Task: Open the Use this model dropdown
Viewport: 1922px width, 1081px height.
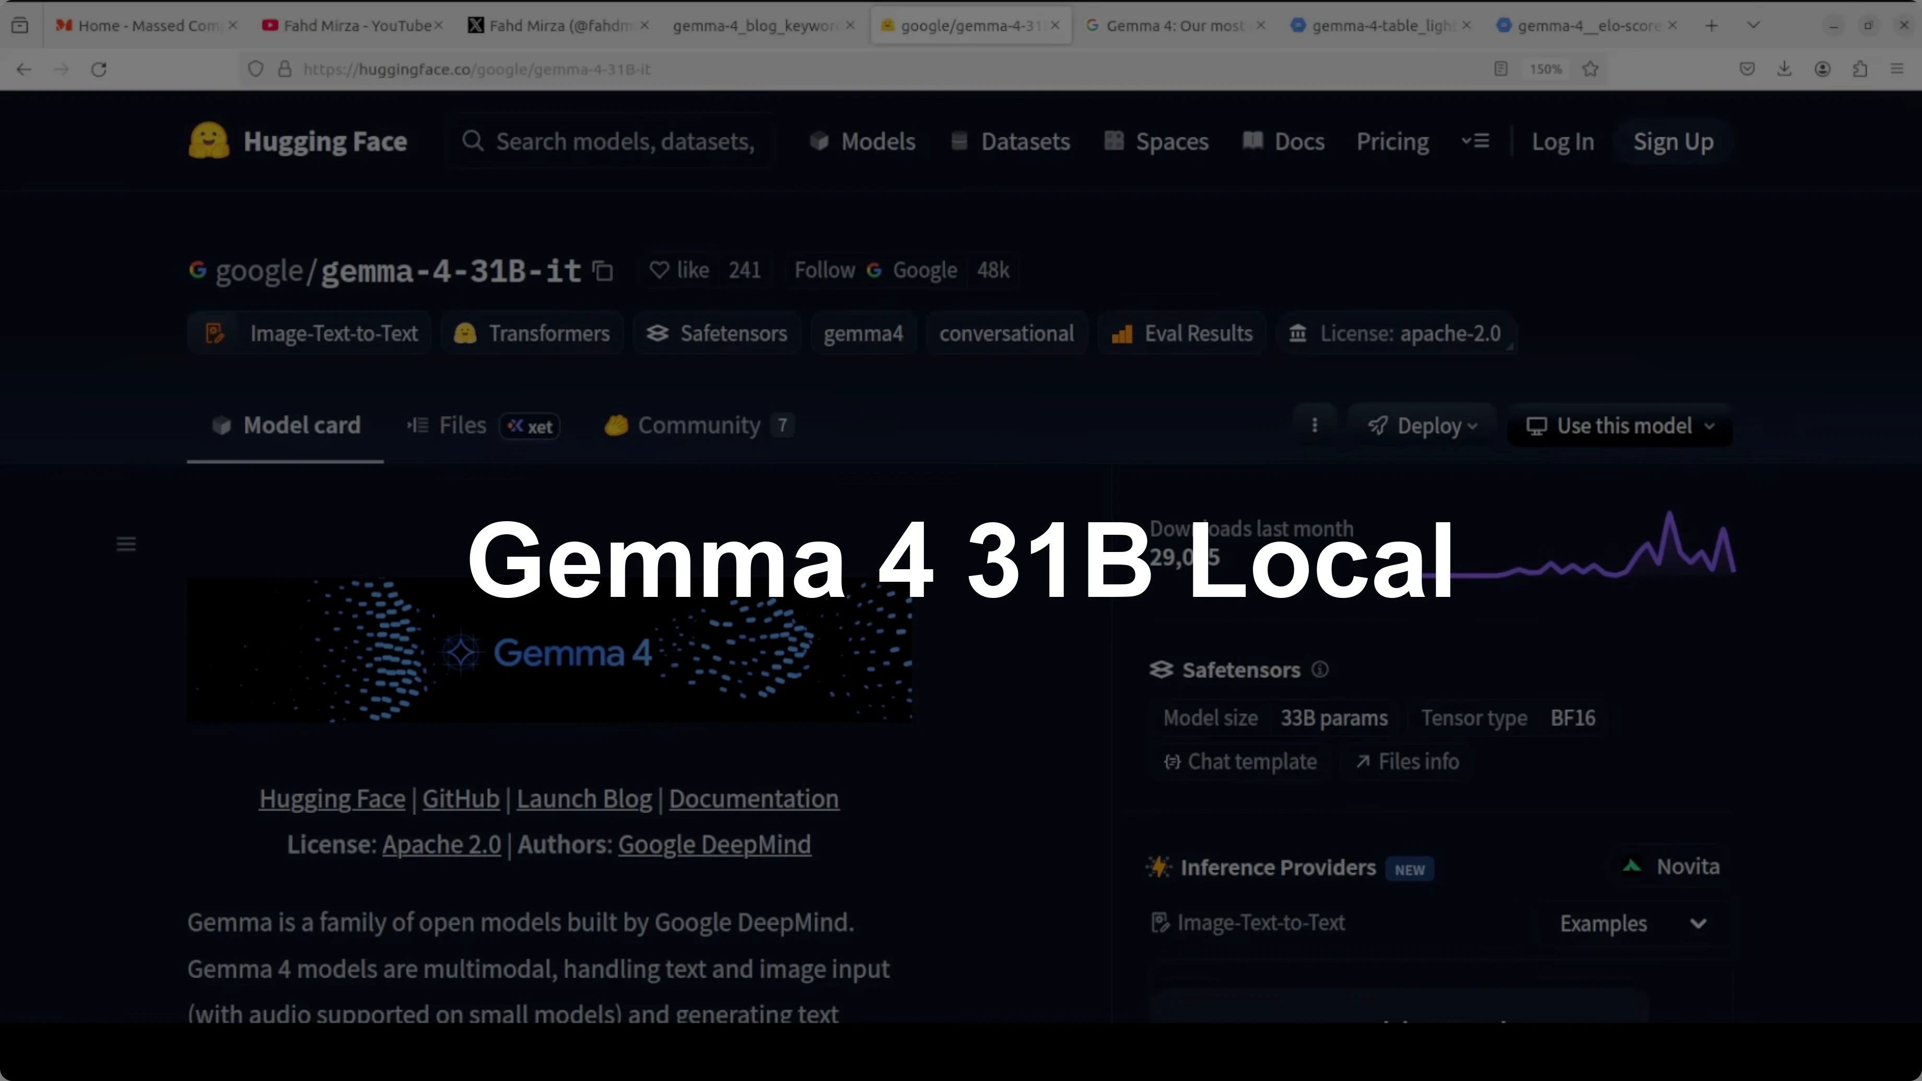Action: point(1619,425)
